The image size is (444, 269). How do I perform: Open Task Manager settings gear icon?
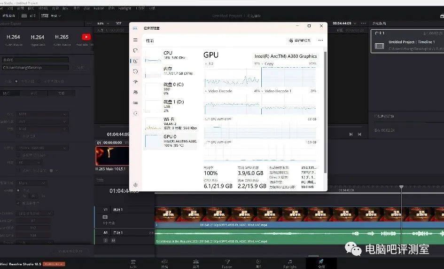[x=135, y=185]
